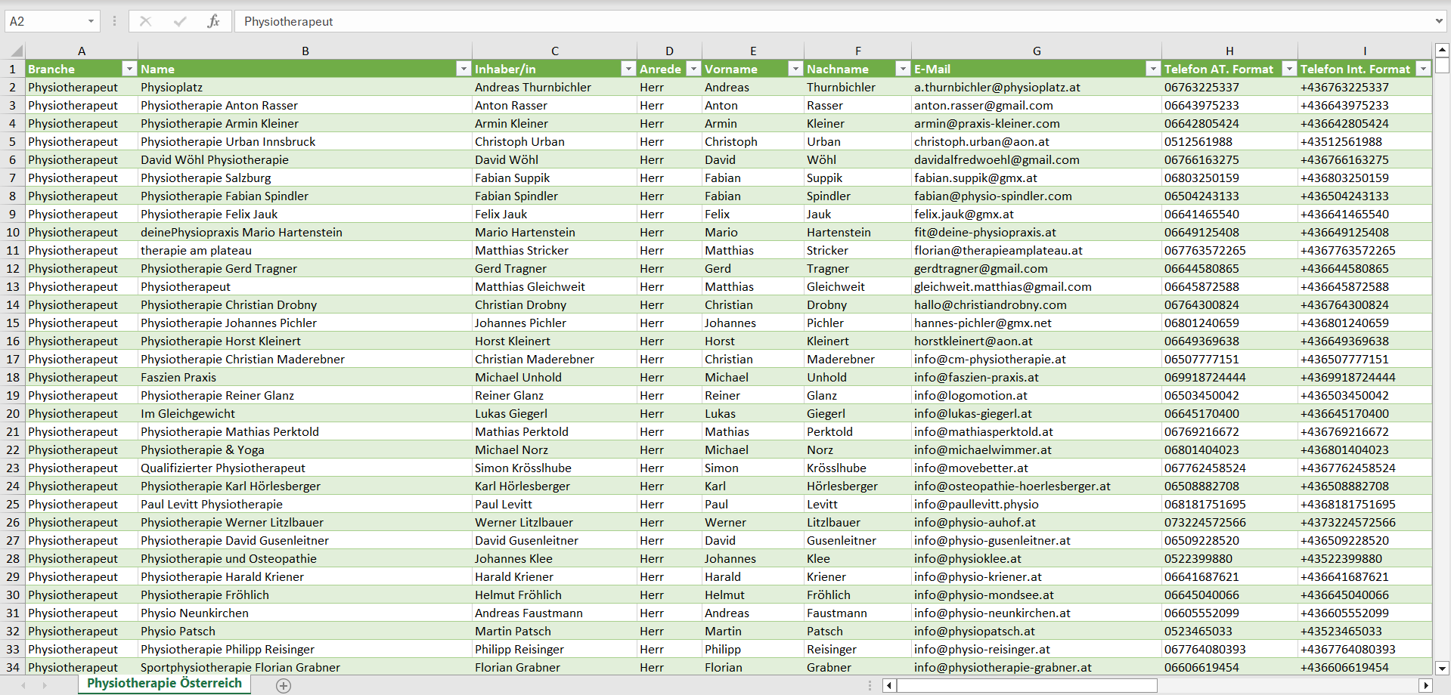This screenshot has height=695, width=1451.
Task: Expand the formula bar with chevron
Action: coord(1439,21)
